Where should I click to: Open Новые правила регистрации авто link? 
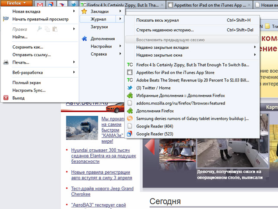pos(102,175)
